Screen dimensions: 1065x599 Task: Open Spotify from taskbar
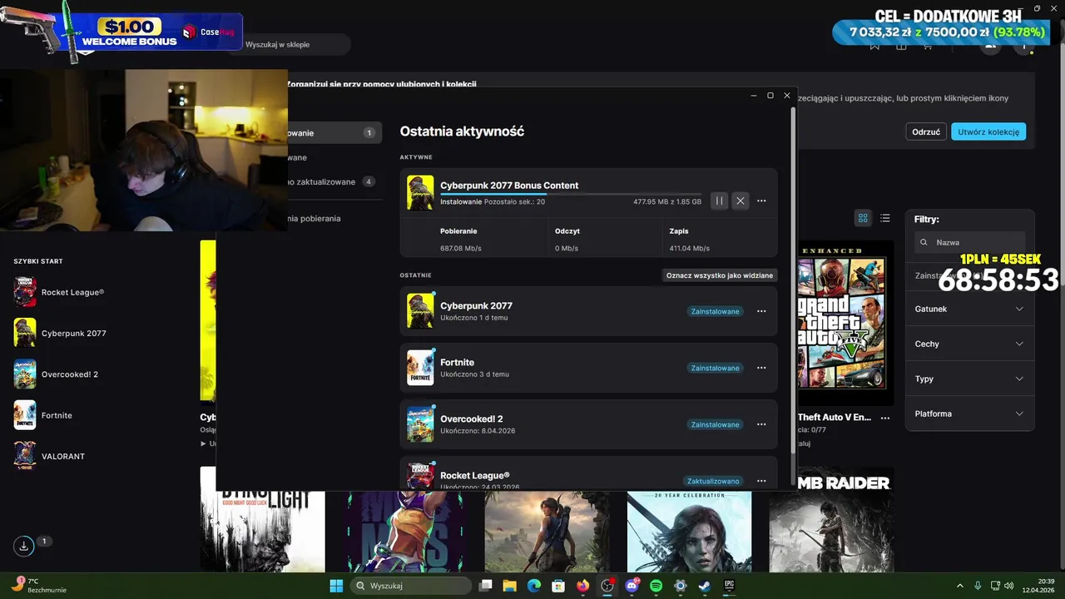[656, 586]
